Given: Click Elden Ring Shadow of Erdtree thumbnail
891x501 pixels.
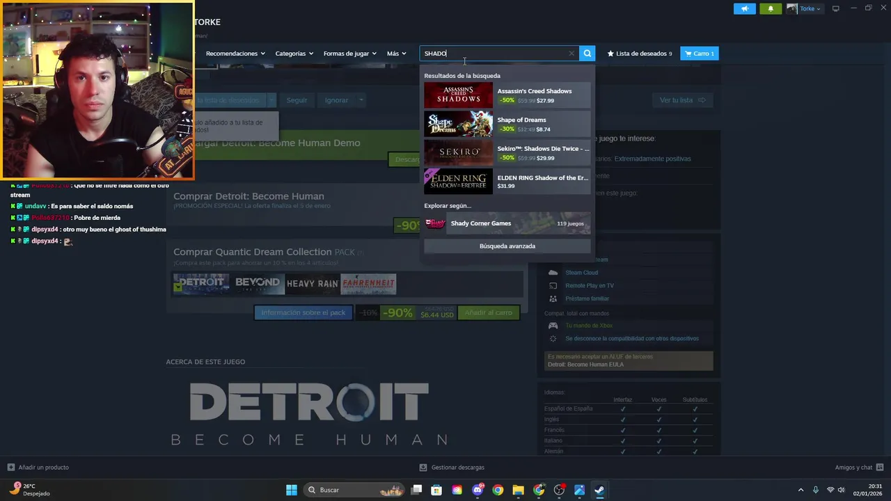Looking at the screenshot, I should 458,182.
